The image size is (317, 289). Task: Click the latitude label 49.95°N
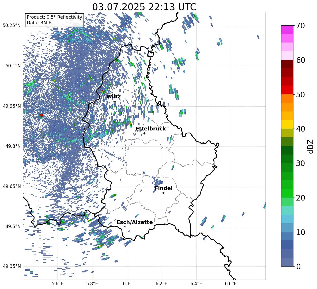coord(12,106)
